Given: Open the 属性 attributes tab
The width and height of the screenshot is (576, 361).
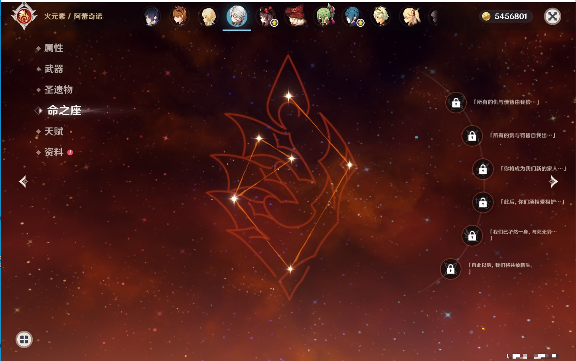Looking at the screenshot, I should 53,48.
